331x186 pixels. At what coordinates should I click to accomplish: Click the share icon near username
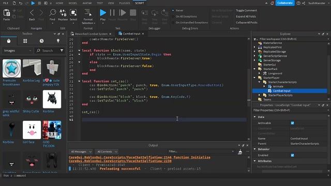(x=304, y=3)
